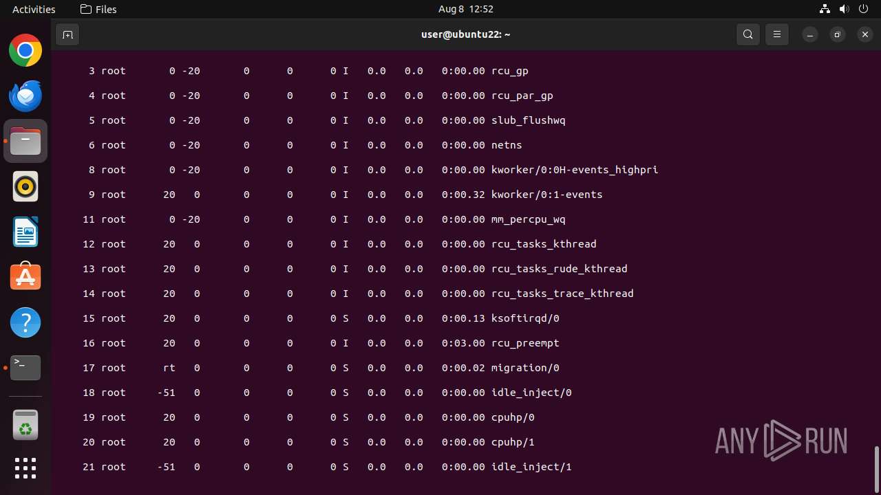Restore the terminal window size
Image resolution: width=881 pixels, height=495 pixels.
[x=838, y=34]
